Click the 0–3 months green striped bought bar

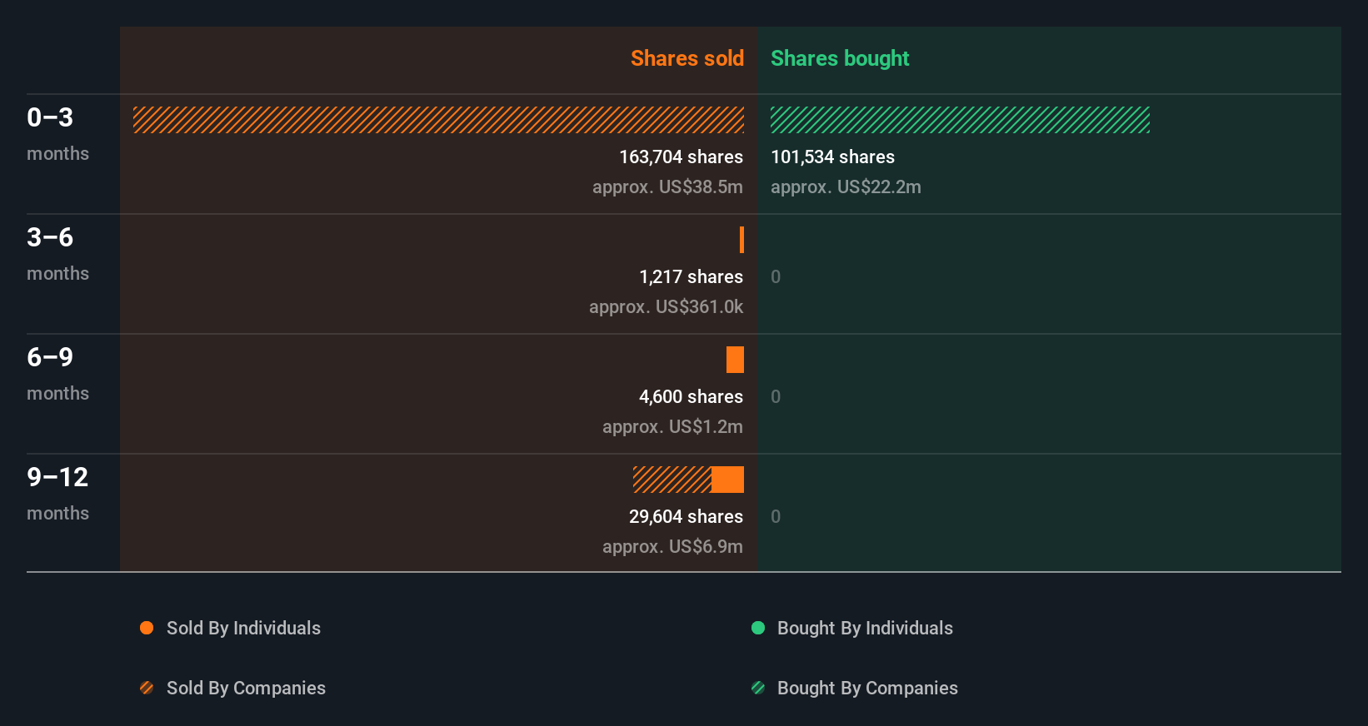pos(960,120)
